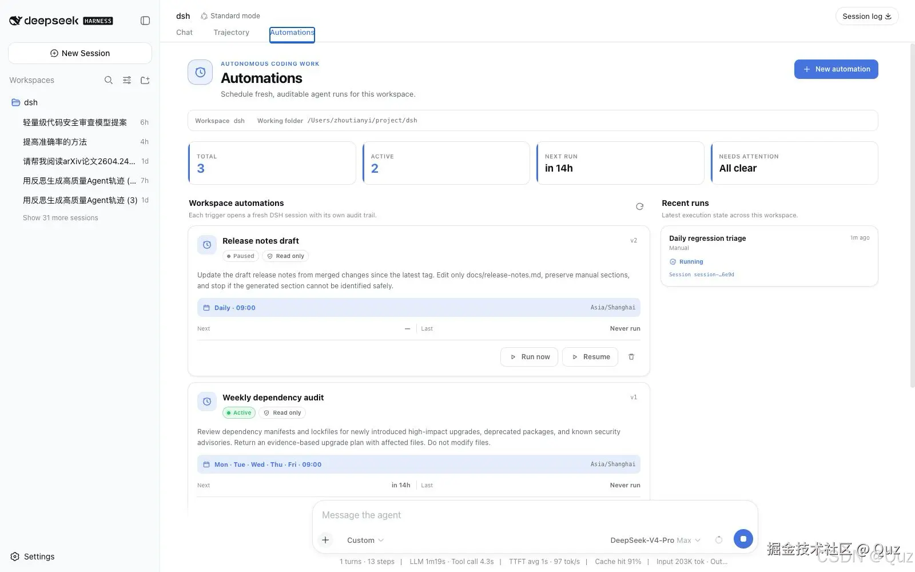Switch to the Trajectory tab
Screen dimensions: 915x572
[x=231, y=33]
